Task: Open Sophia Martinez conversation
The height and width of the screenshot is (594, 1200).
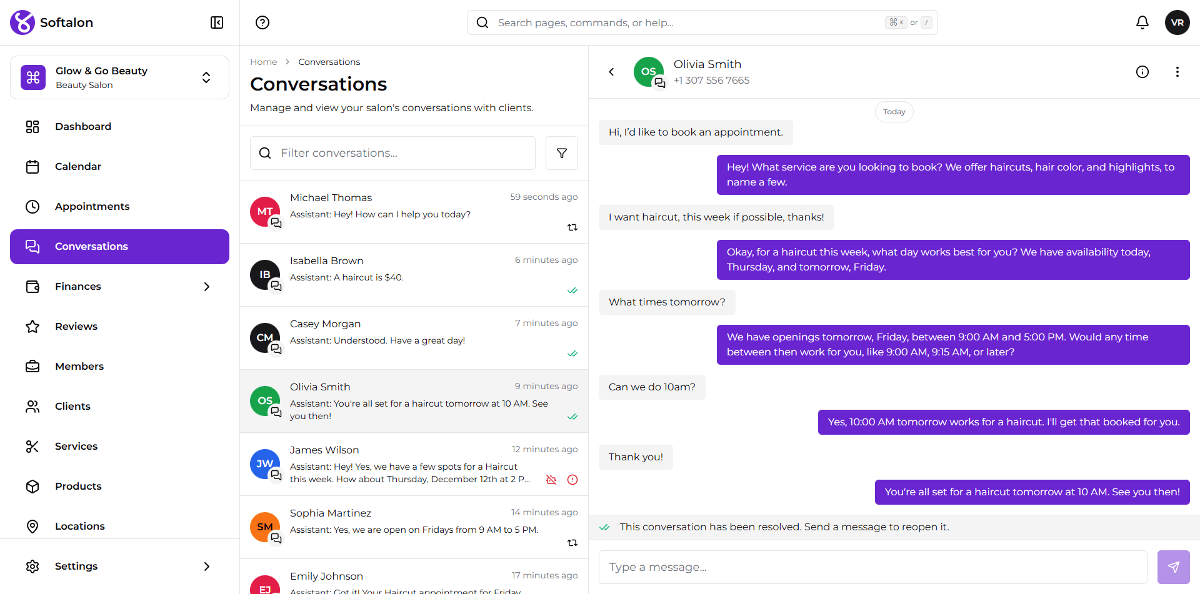Action: click(x=414, y=527)
